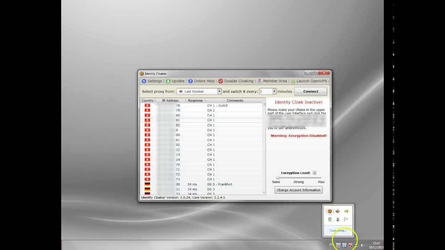Click Change Account Information button

298,190
